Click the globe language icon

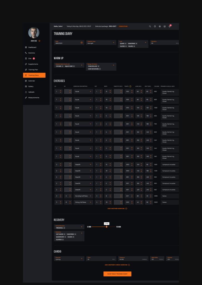(160, 26)
